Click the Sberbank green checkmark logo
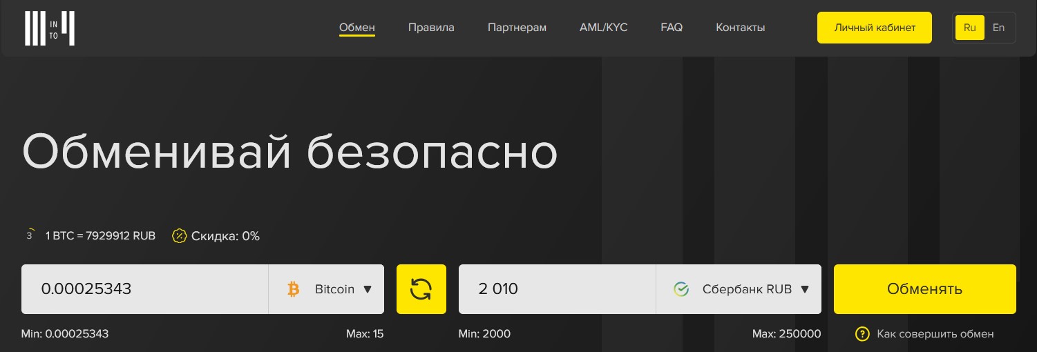The height and width of the screenshot is (352, 1037). (x=682, y=289)
